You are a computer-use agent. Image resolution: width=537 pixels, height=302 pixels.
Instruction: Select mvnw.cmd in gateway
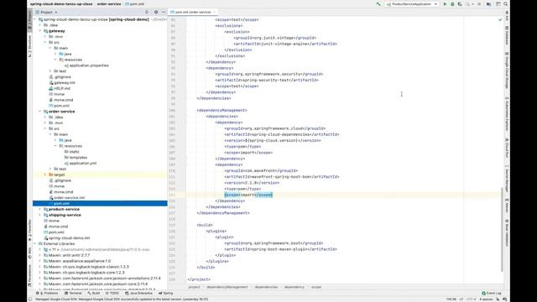click(61, 100)
